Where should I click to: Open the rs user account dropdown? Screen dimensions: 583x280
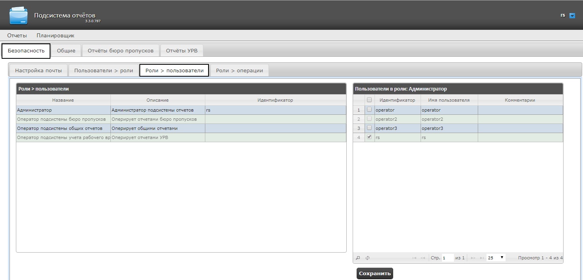pyautogui.click(x=572, y=15)
